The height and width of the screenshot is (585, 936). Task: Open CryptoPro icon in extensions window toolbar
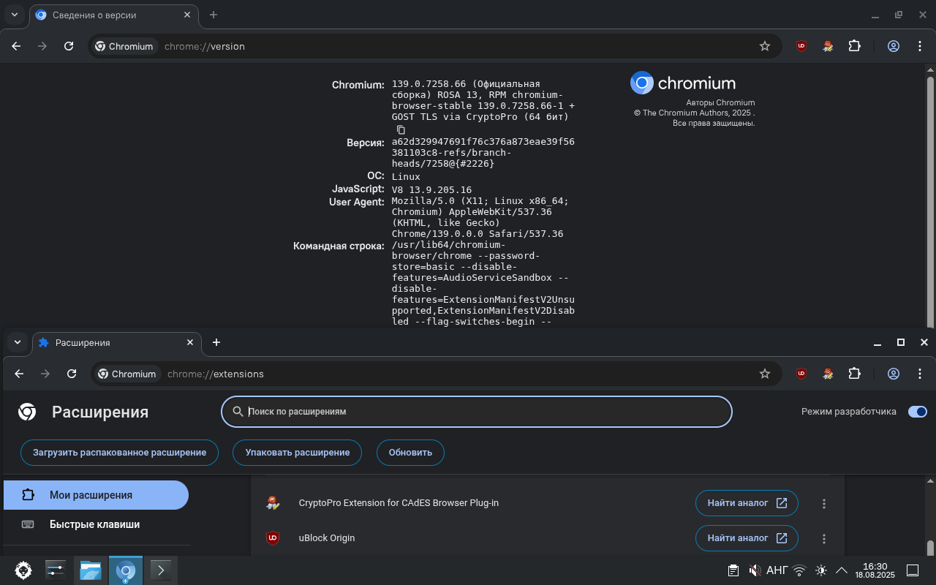tap(828, 374)
